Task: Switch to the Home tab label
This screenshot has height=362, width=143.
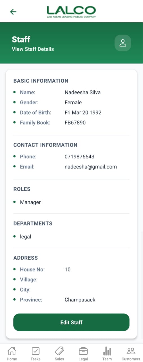Action: click(12, 359)
